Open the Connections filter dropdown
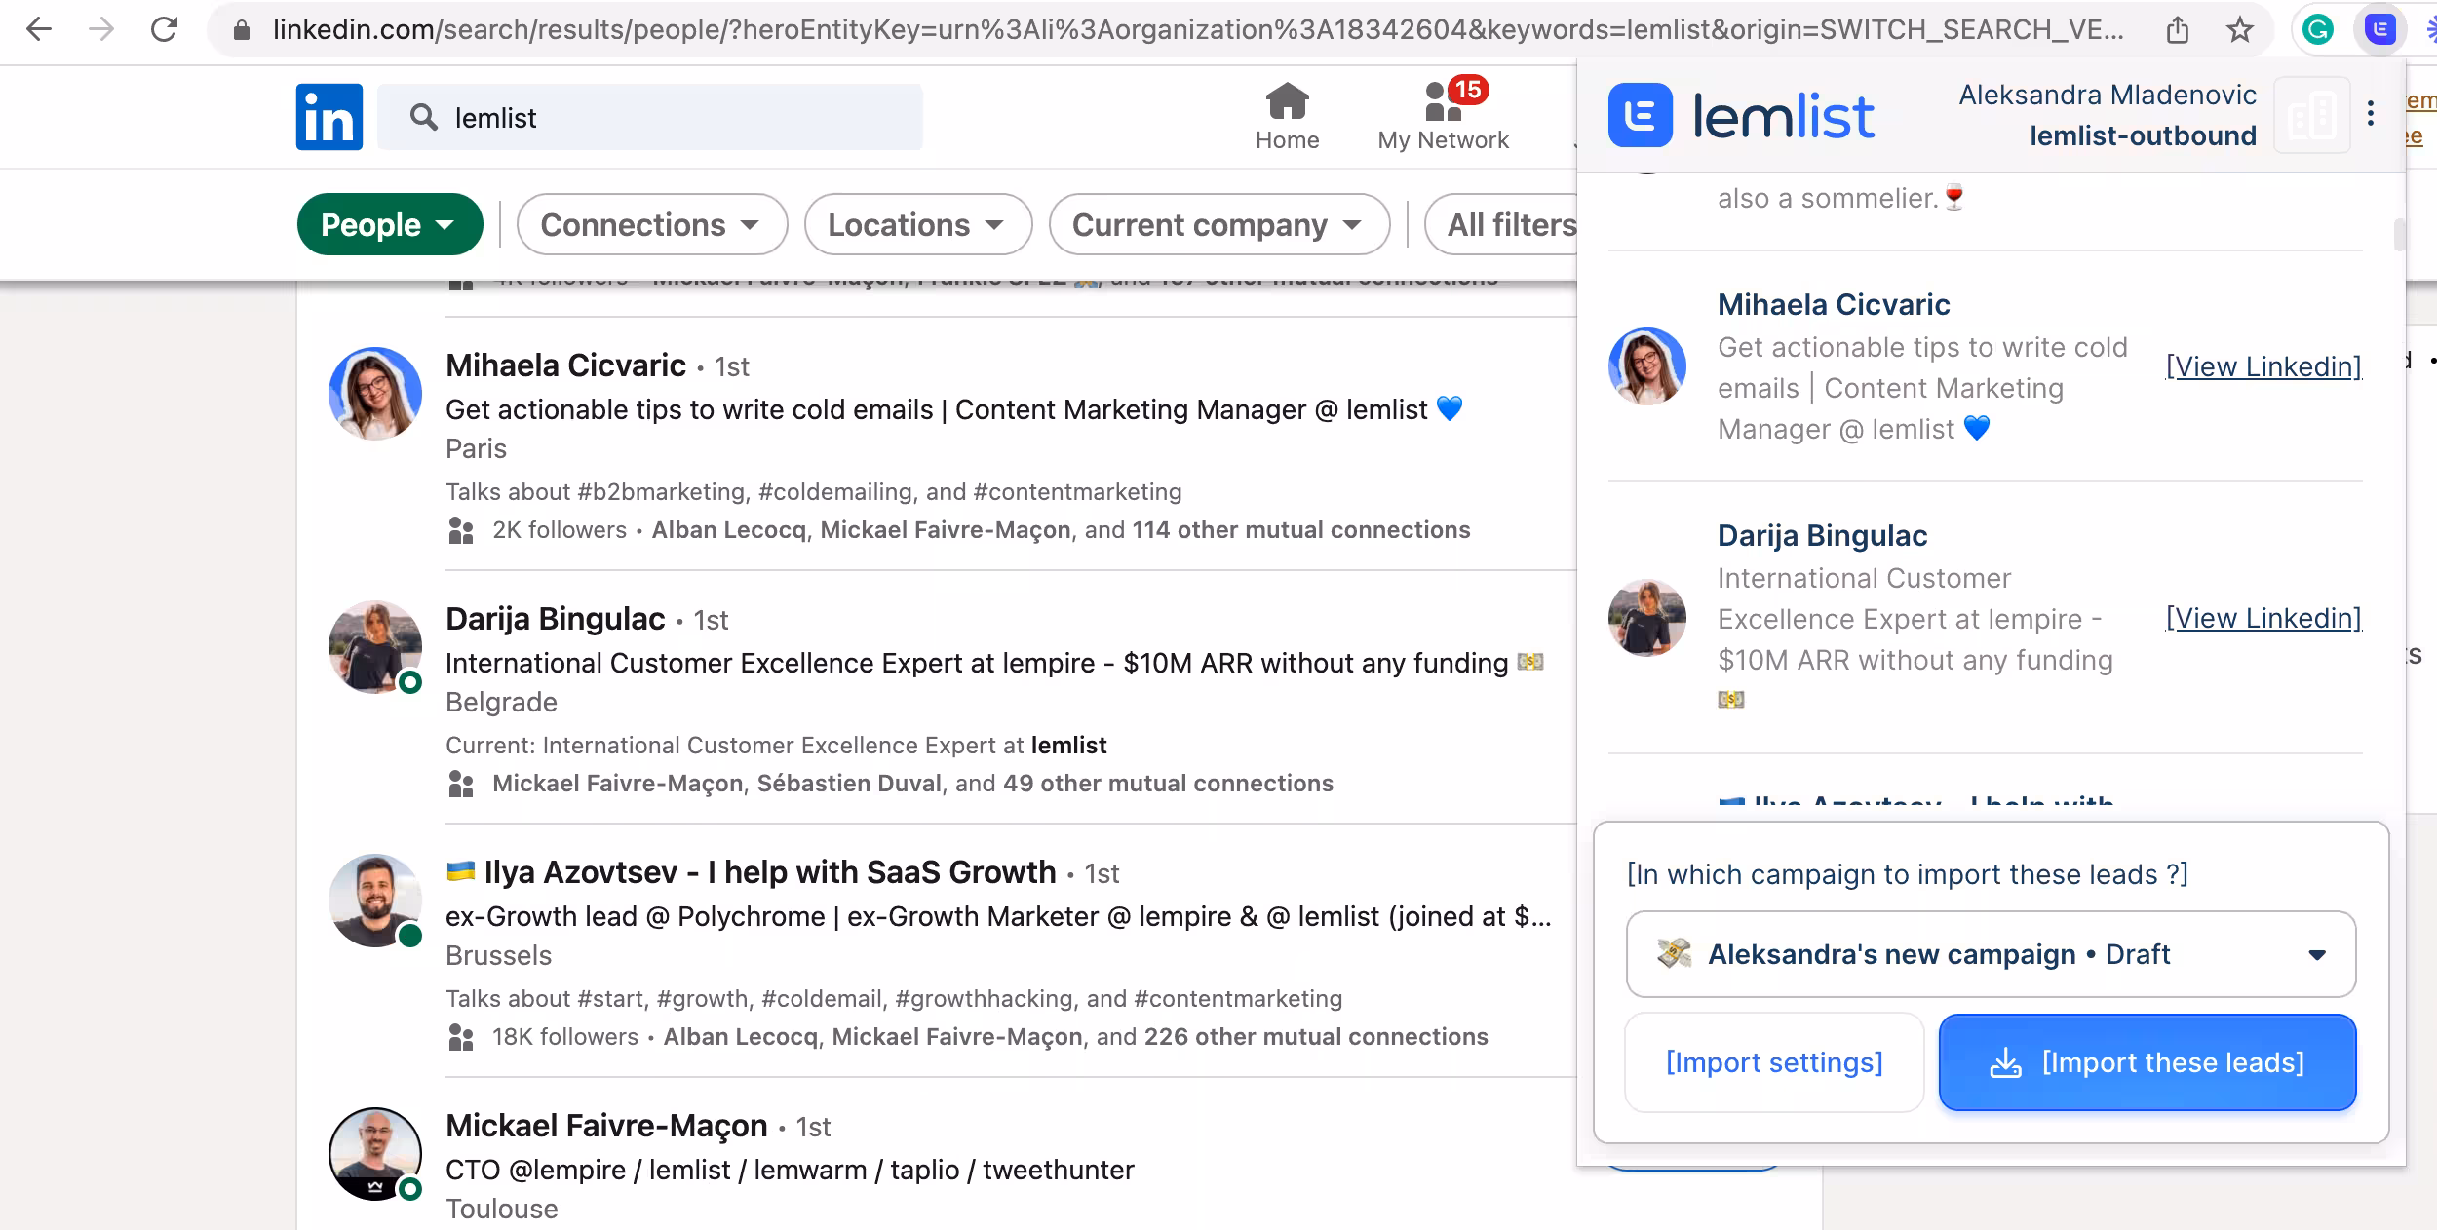 651,225
